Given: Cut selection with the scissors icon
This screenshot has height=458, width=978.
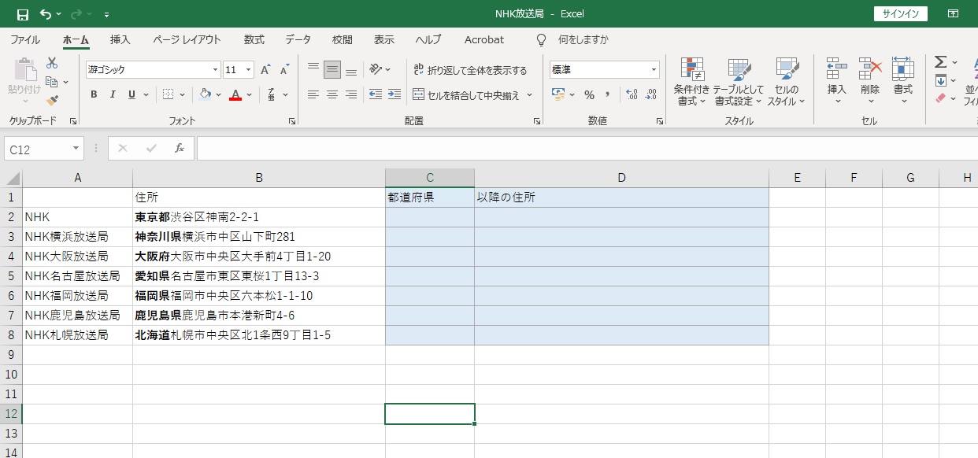Looking at the screenshot, I should click(x=52, y=63).
